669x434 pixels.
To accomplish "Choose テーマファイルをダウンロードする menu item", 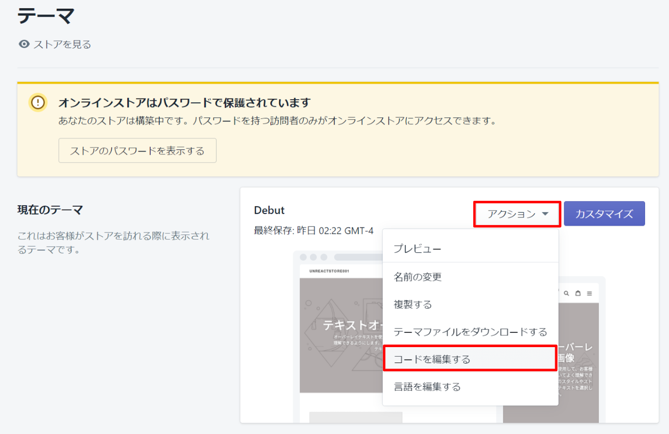I will tap(470, 332).
